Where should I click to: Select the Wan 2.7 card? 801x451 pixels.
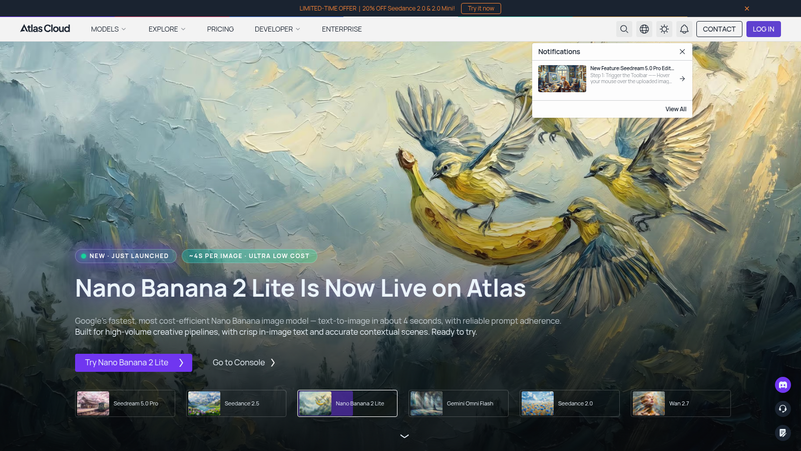[681, 403]
